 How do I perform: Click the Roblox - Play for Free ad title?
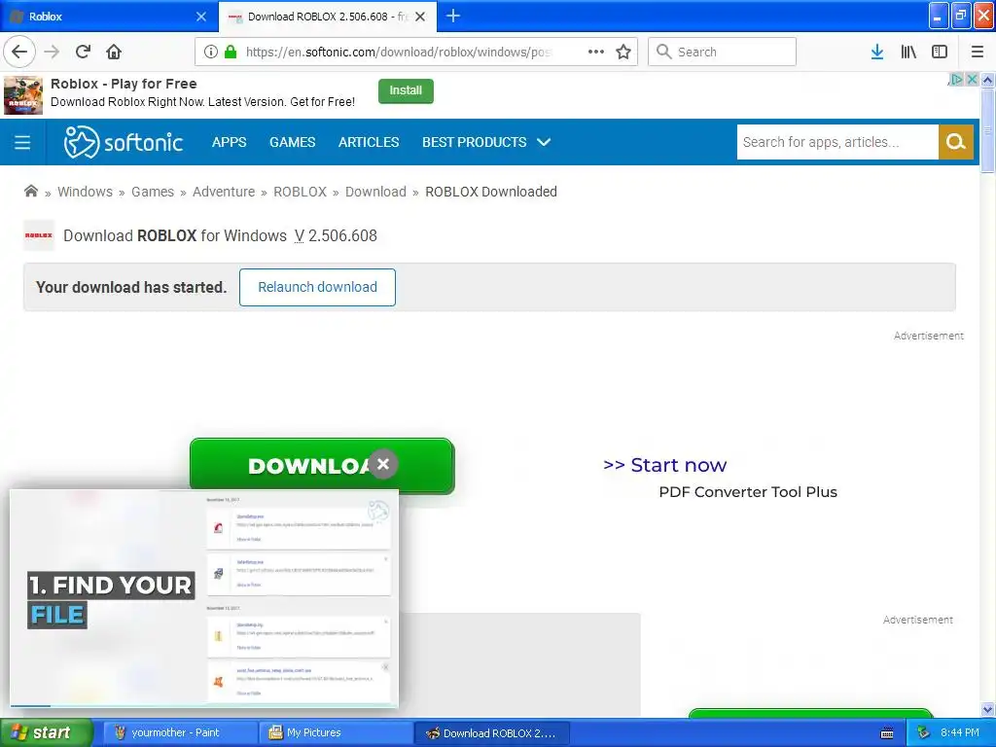pyautogui.click(x=124, y=84)
